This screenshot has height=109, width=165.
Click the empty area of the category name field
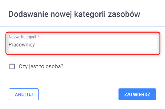point(104,45)
